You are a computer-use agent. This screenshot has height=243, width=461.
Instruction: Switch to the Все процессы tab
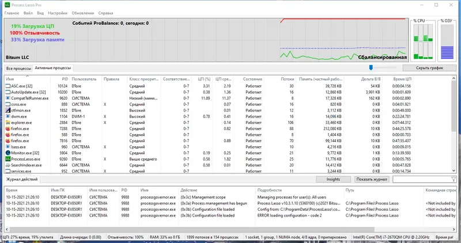point(18,68)
